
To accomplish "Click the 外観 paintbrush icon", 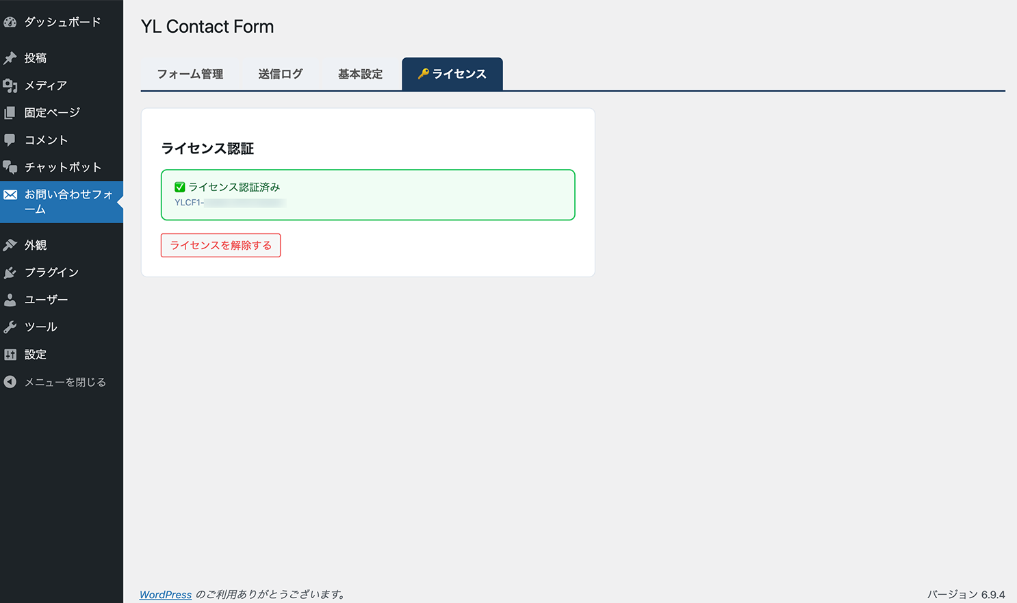I will pyautogui.click(x=10, y=245).
